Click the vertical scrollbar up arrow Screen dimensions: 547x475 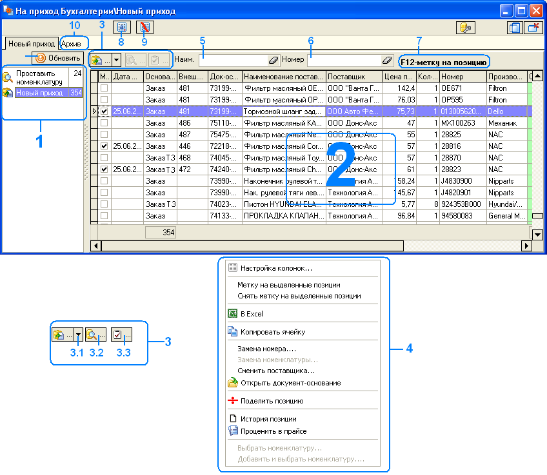click(537, 75)
